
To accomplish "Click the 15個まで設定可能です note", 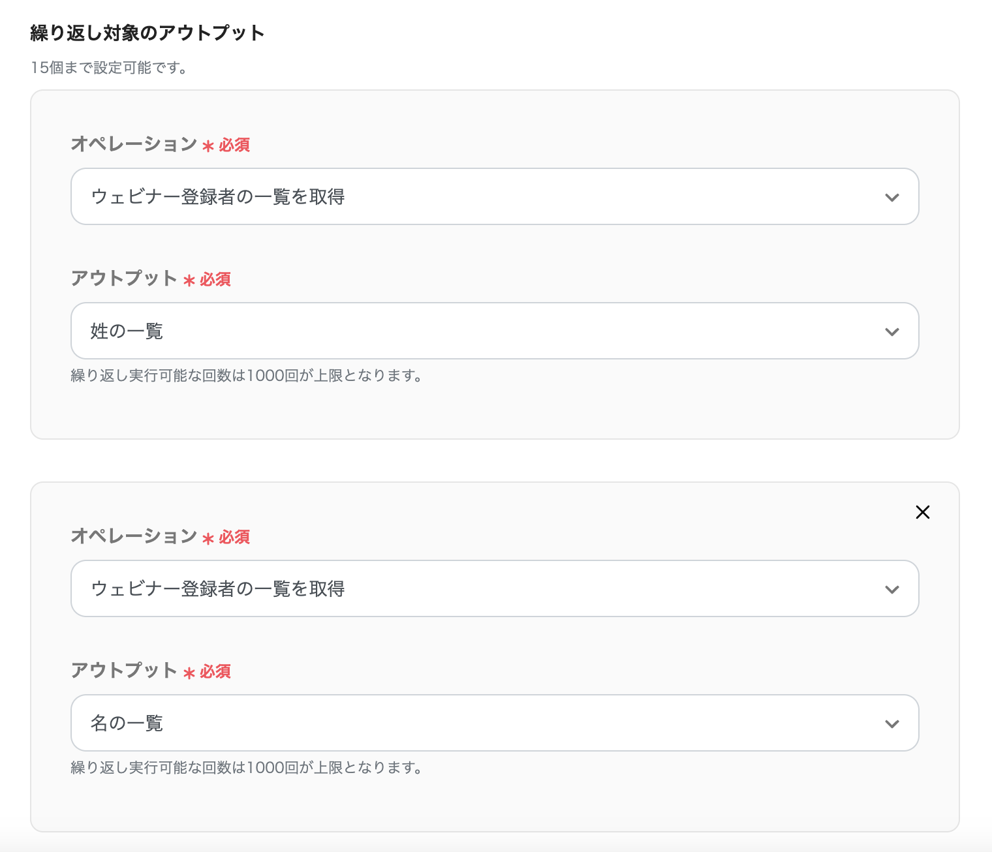I will (109, 68).
